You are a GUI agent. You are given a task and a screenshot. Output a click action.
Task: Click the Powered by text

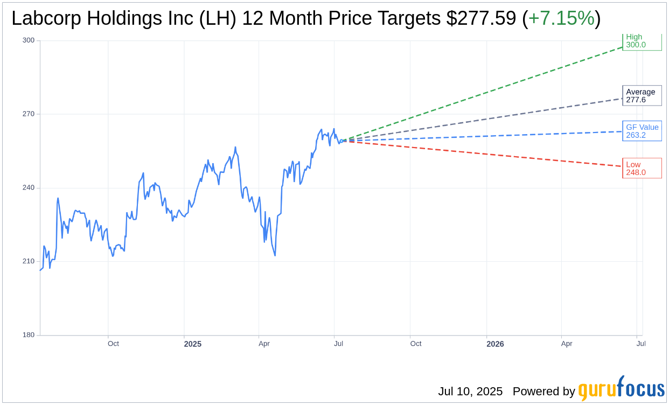coord(544,392)
